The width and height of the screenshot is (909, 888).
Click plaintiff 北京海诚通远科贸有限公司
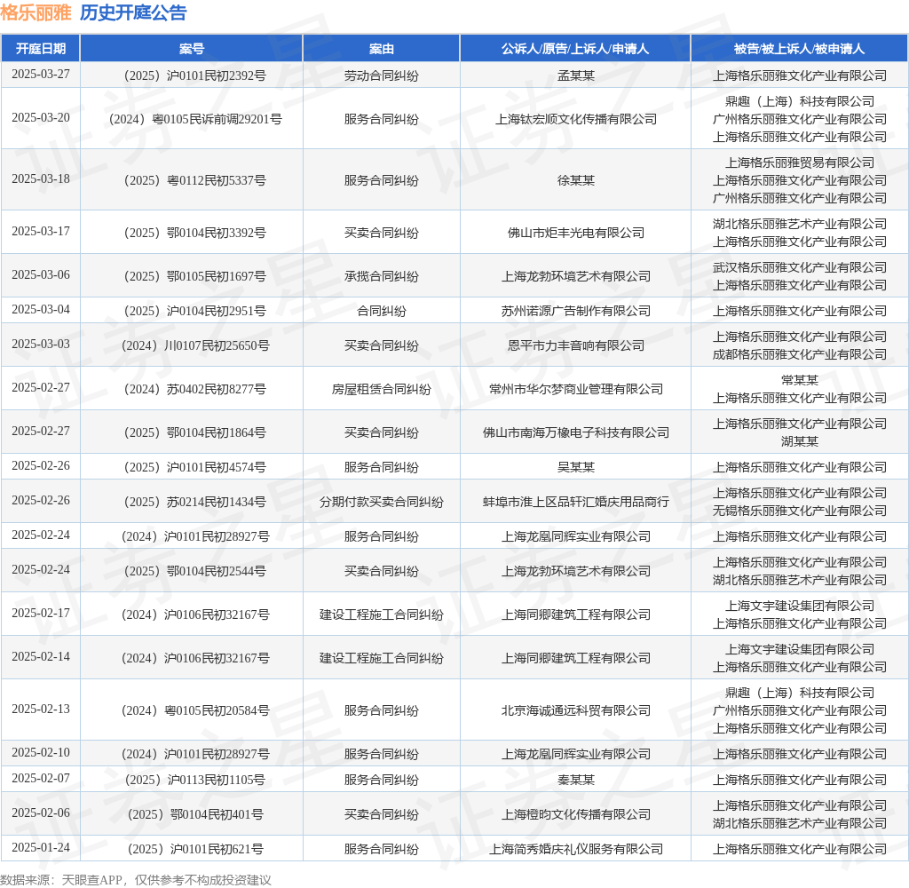pyautogui.click(x=575, y=711)
